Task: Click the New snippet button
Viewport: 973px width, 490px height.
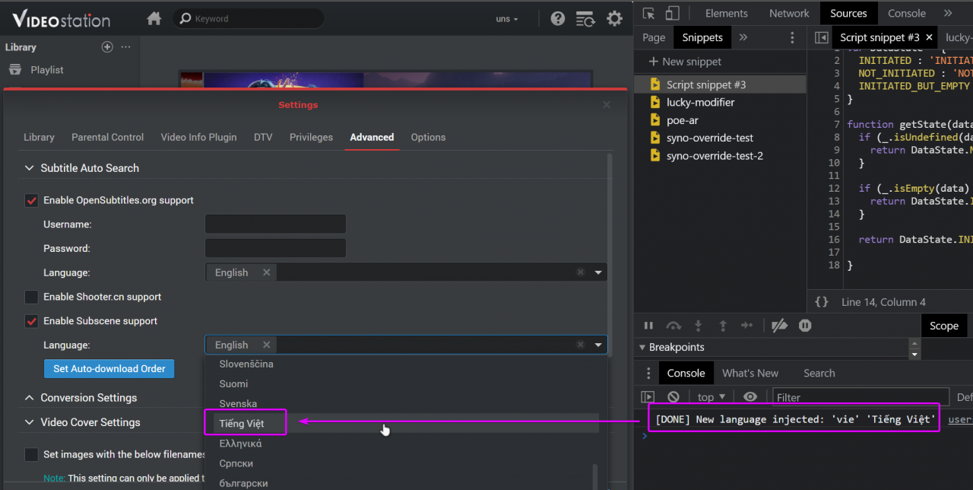Action: [x=684, y=62]
